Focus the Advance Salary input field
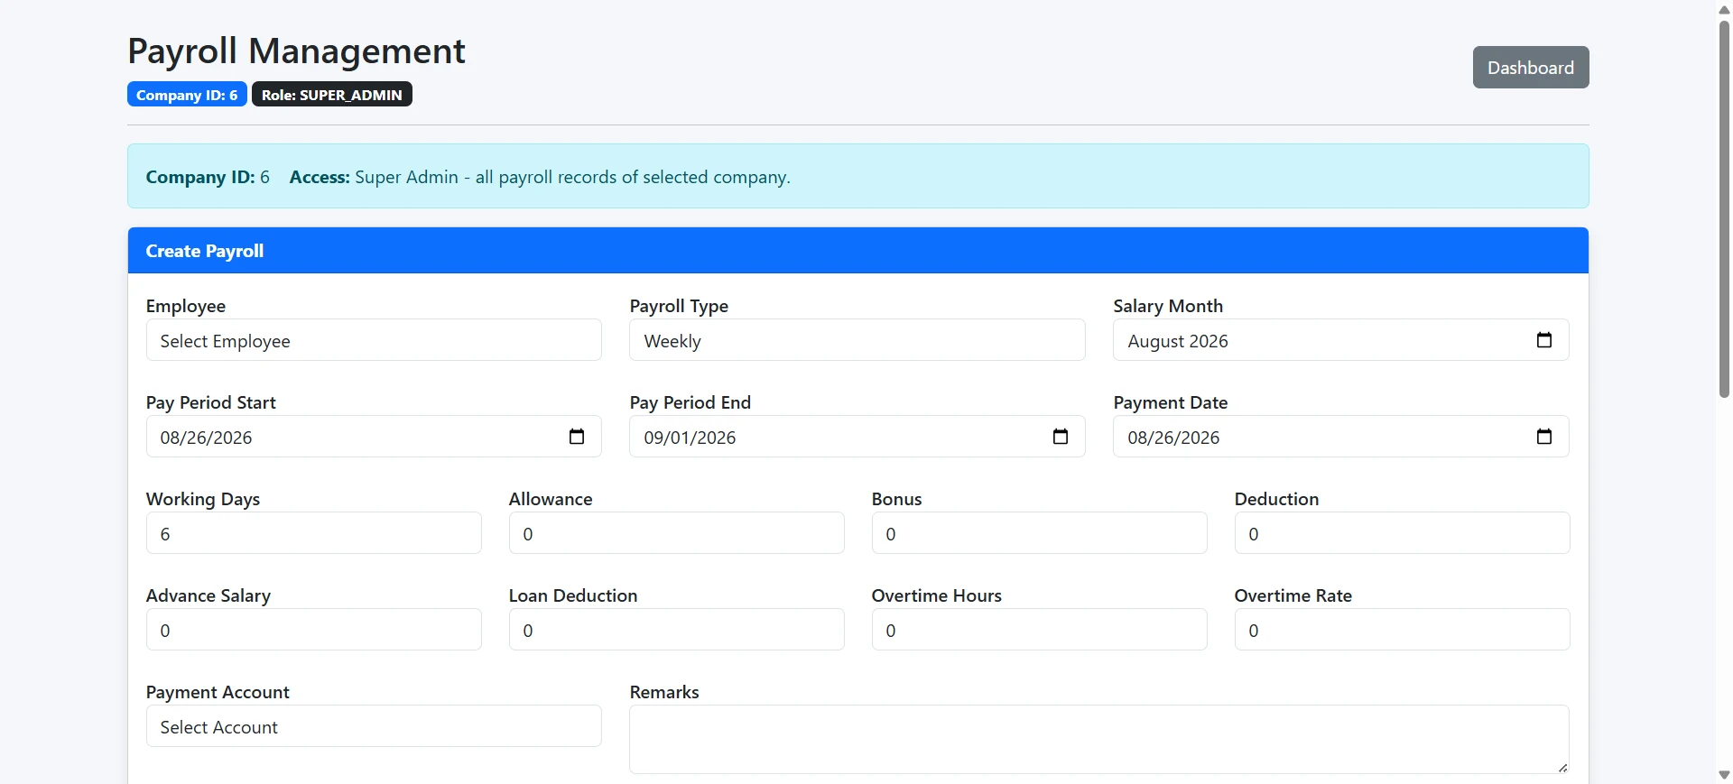The image size is (1733, 784). pos(314,630)
